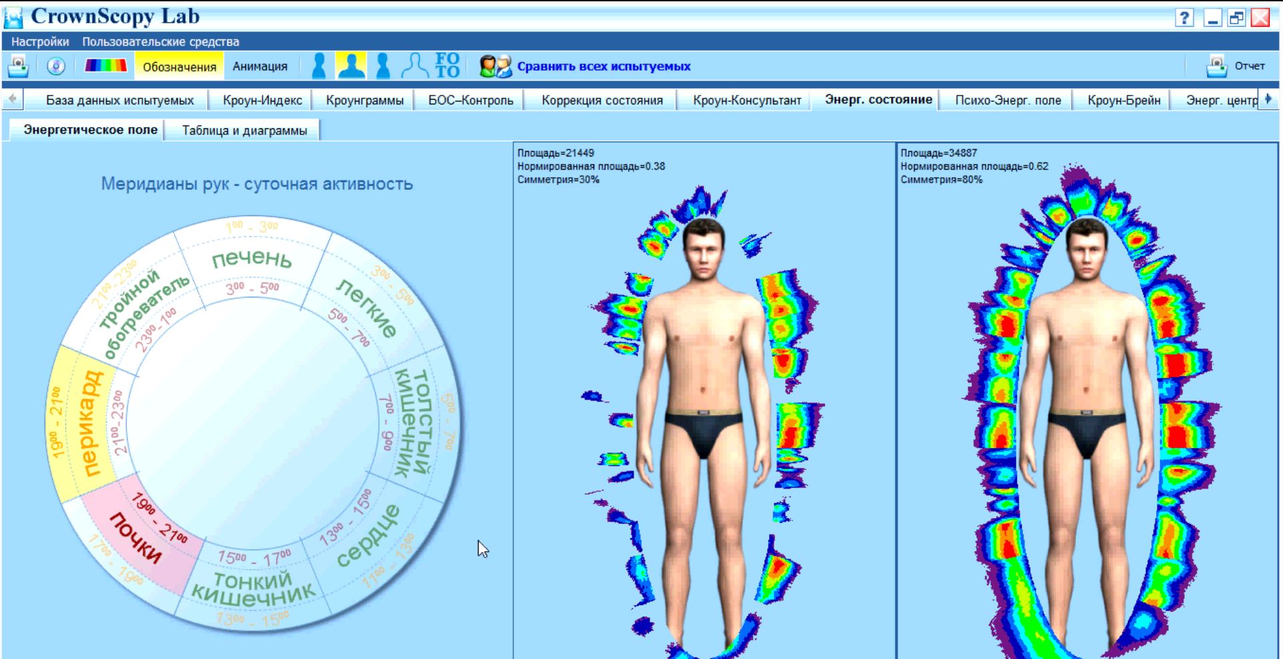This screenshot has width=1283, height=659.
Task: Open the Отчет report button
Action: click(1236, 66)
